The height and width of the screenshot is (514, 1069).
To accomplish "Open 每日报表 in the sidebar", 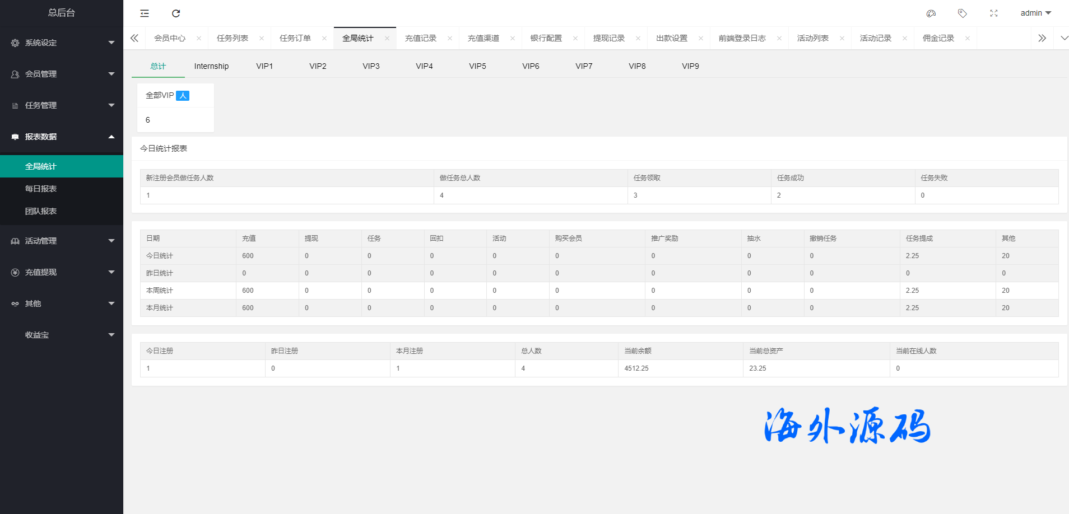I will (x=41, y=189).
